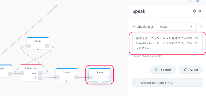This screenshot has height=96, width=206.
Task: Remove the Alexa speech entry with X
Action: [x=201, y=27]
